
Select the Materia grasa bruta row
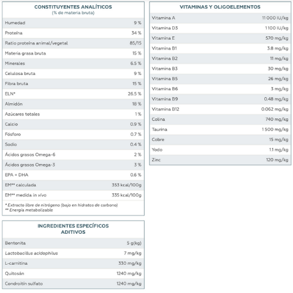73,53
